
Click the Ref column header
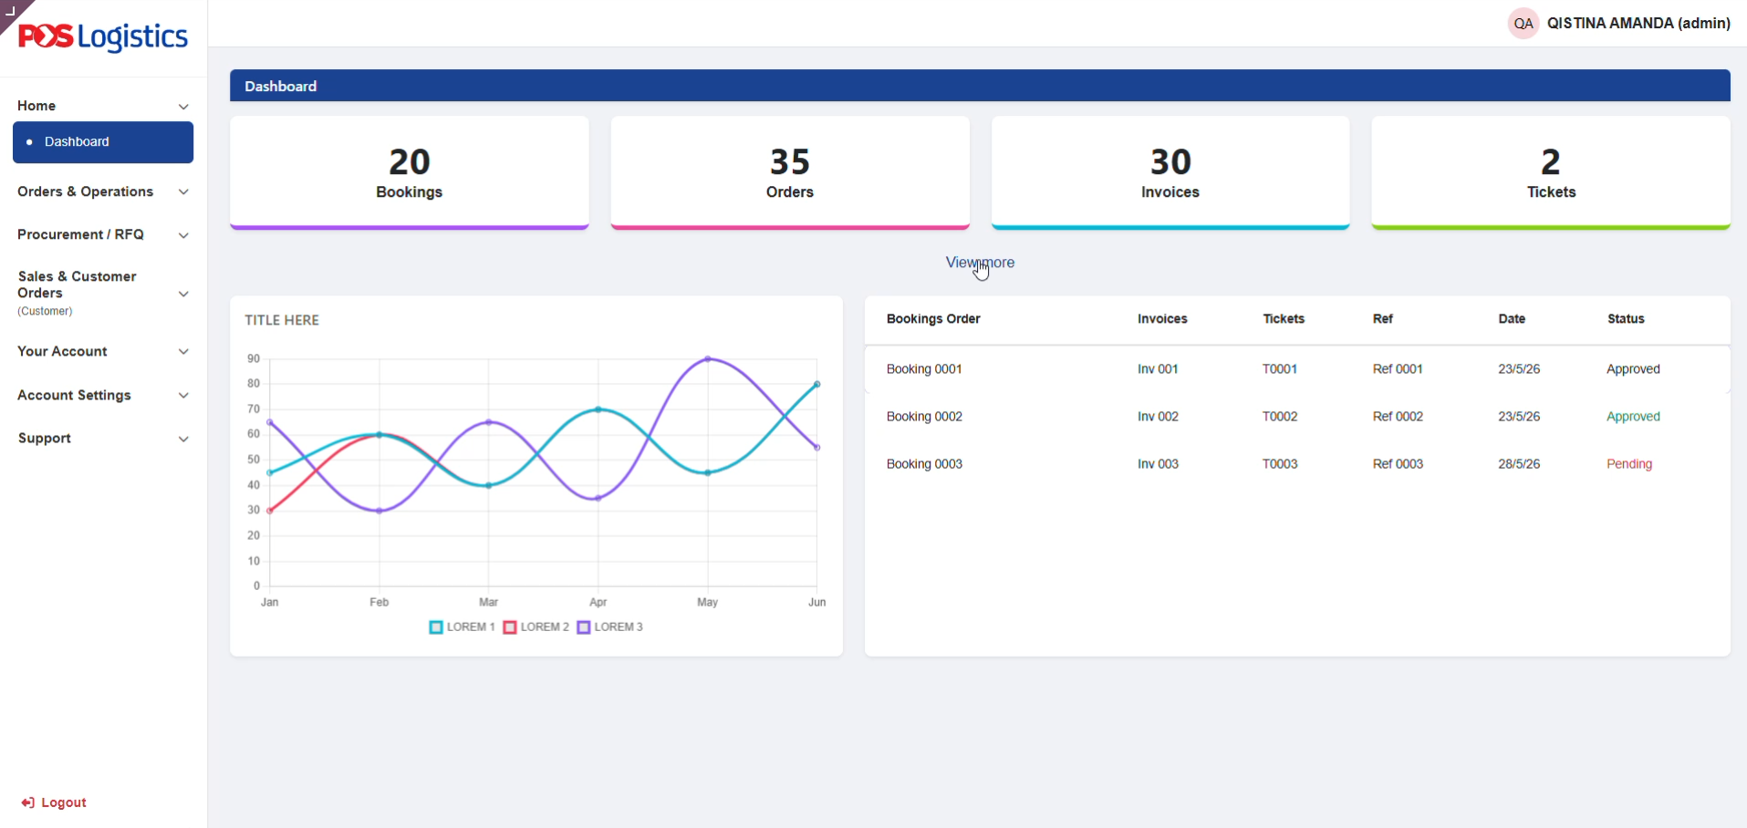[1383, 319]
